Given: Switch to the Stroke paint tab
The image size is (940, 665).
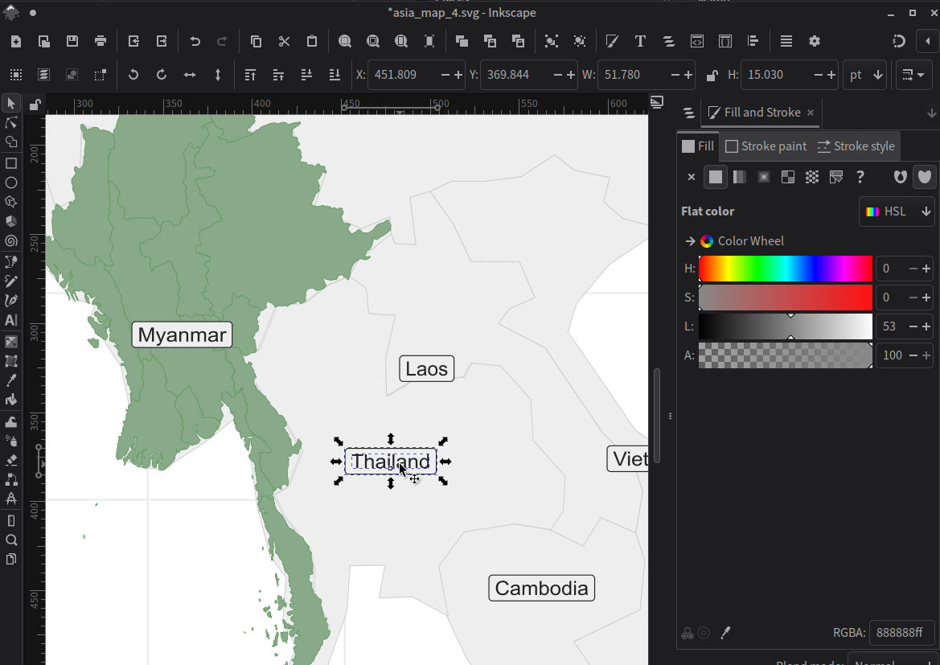Looking at the screenshot, I should tap(766, 146).
